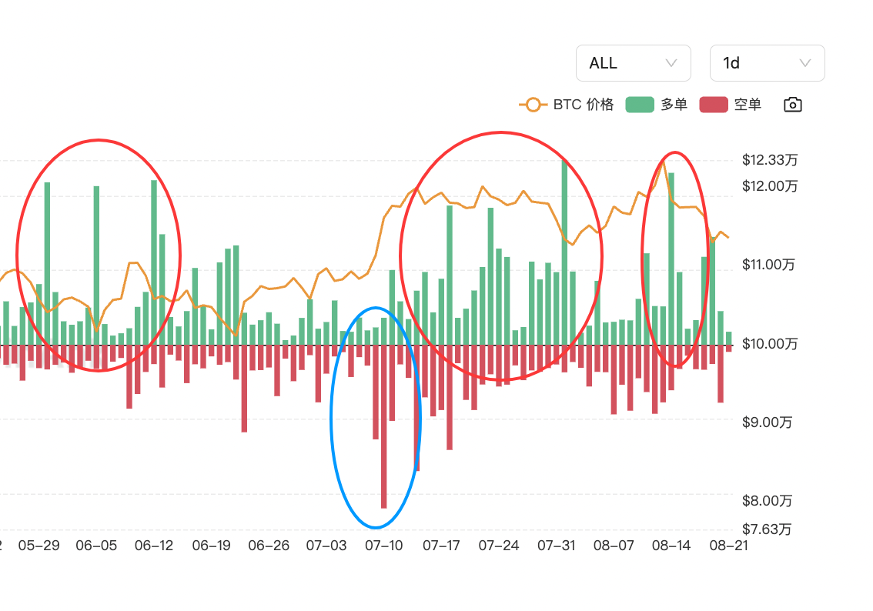Toggle the red 空单 legend series
This screenshot has height=611, width=873.
731,105
